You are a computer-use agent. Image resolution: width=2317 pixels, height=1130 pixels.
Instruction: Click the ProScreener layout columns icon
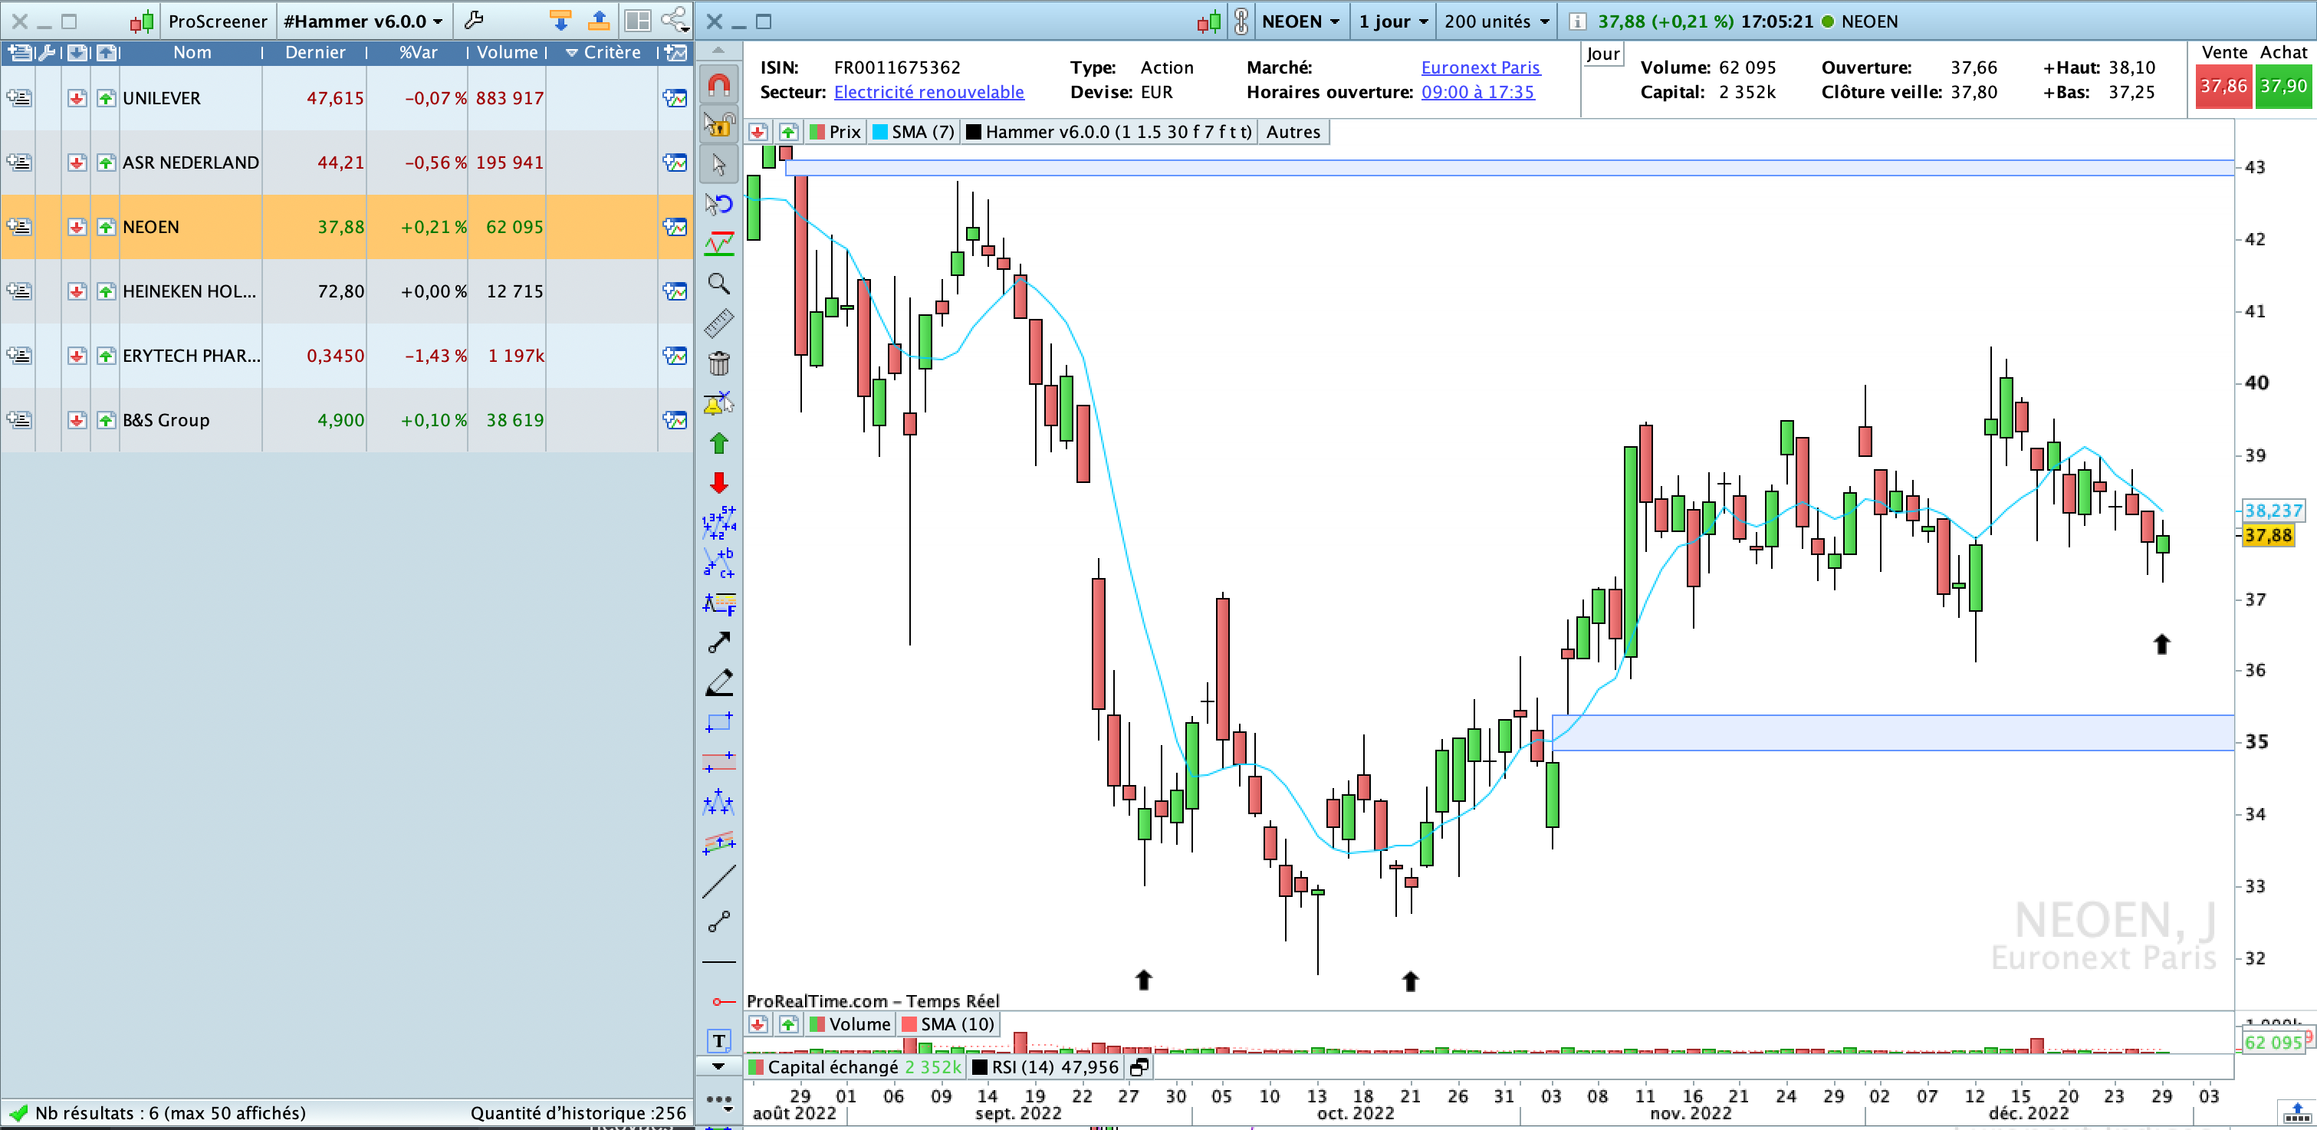[x=638, y=20]
